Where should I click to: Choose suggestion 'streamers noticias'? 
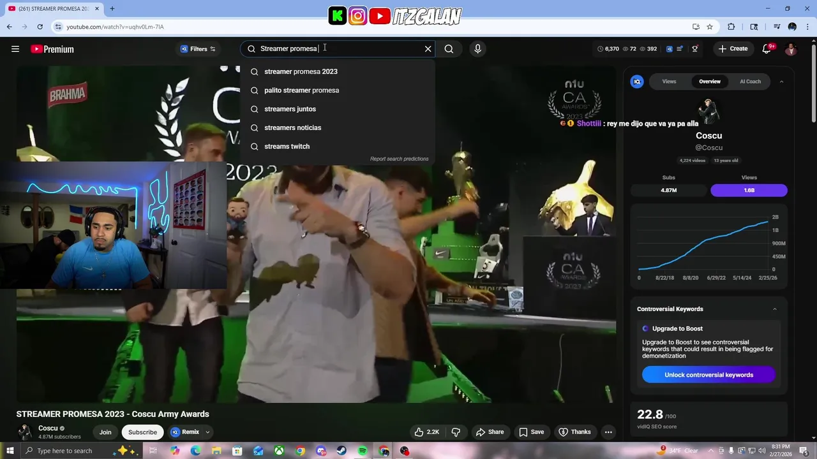tap(338, 127)
